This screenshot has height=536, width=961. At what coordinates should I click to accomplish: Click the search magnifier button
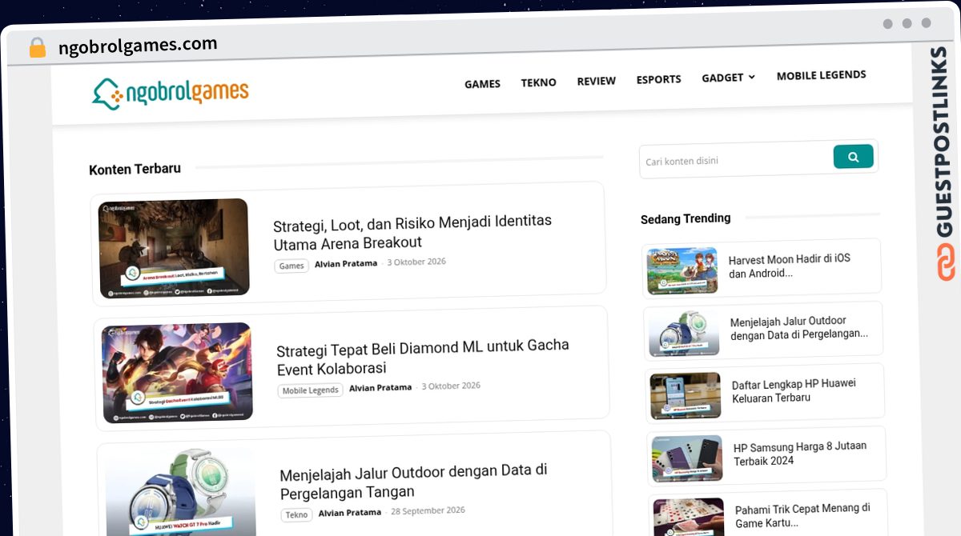[x=853, y=157]
